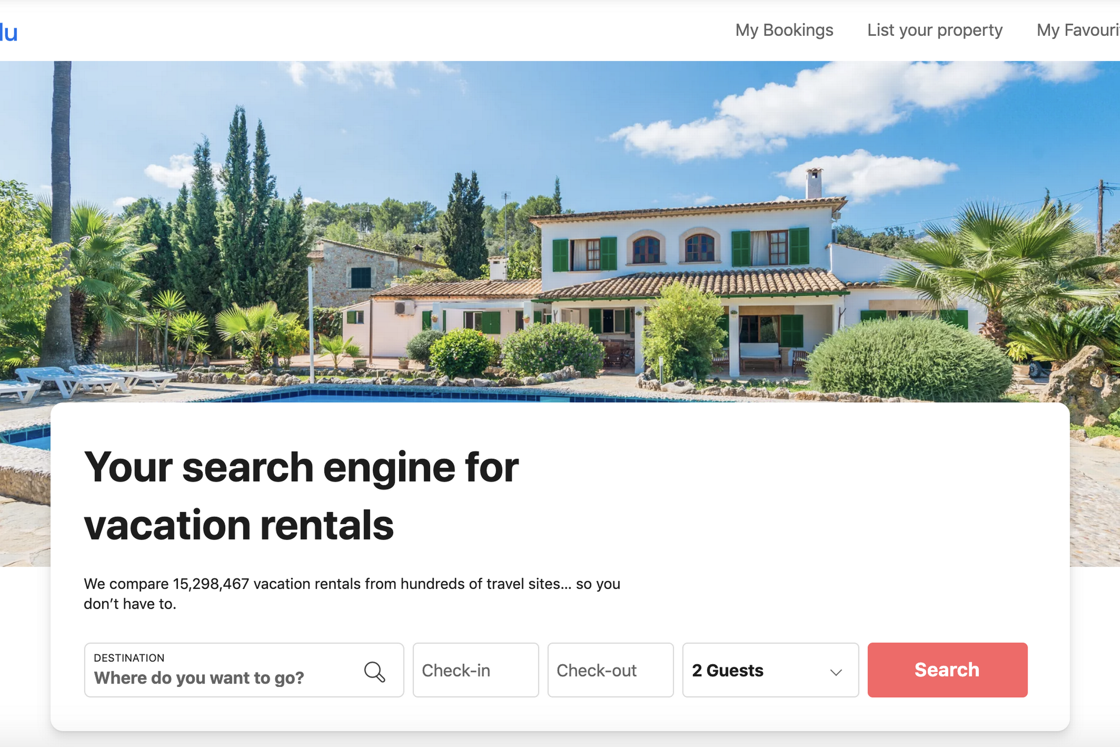Image resolution: width=1120 pixels, height=747 pixels.
Task: Click the blue site logo
Action: (9, 32)
